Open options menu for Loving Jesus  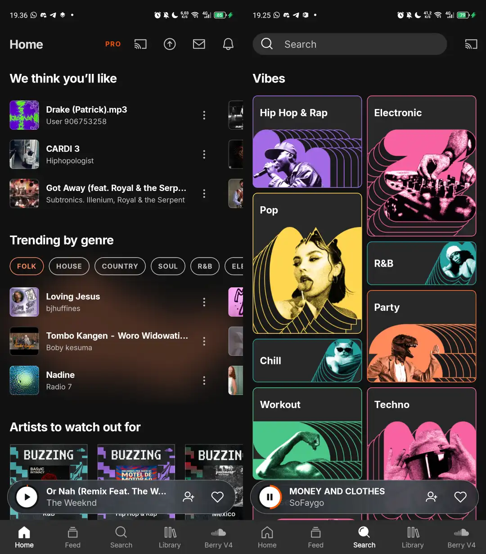click(204, 302)
